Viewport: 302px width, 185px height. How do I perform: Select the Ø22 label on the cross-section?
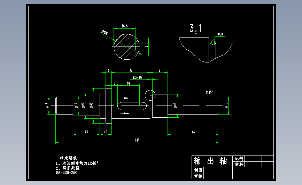[104, 32]
